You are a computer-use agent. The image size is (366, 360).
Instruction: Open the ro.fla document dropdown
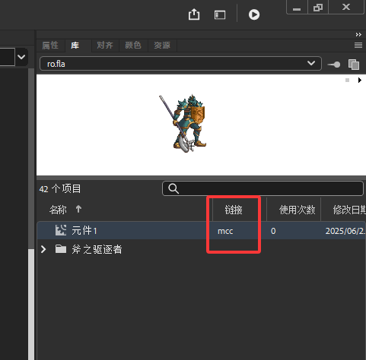point(180,64)
